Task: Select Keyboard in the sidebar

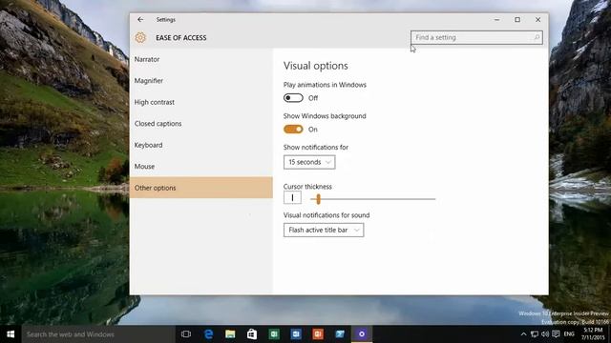Action: click(201, 145)
